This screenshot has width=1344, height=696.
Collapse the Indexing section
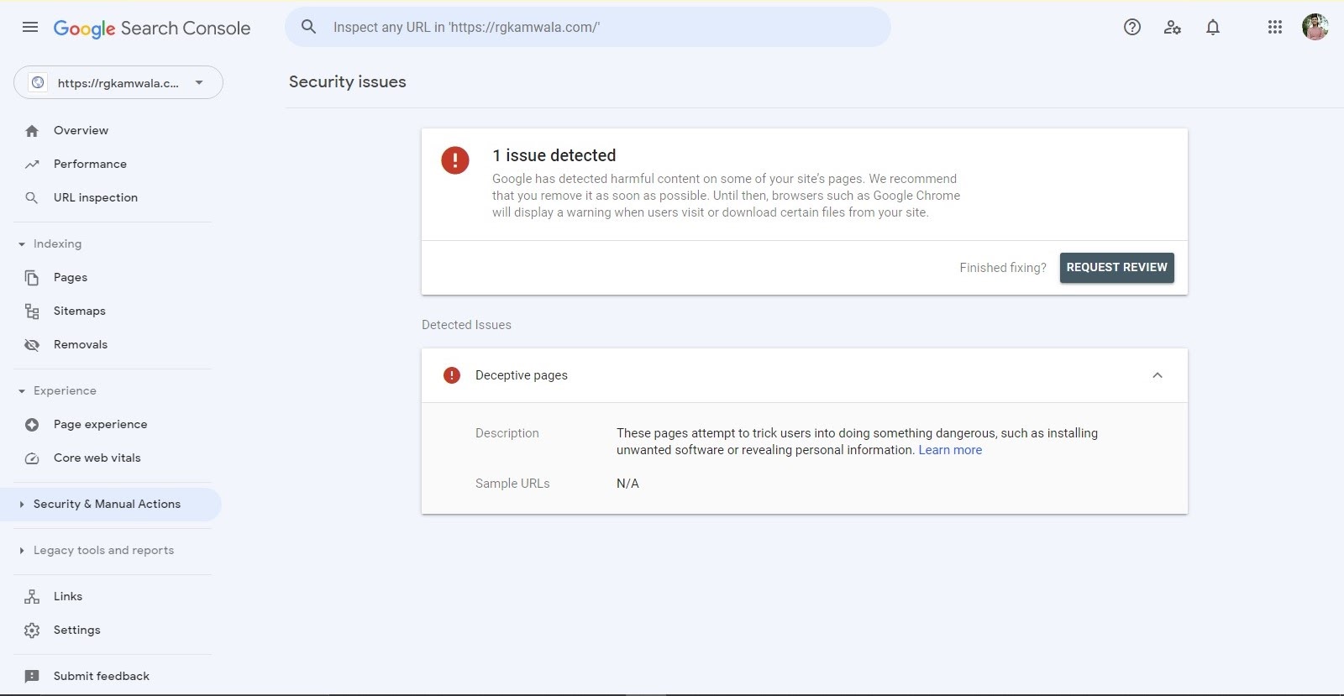click(22, 244)
